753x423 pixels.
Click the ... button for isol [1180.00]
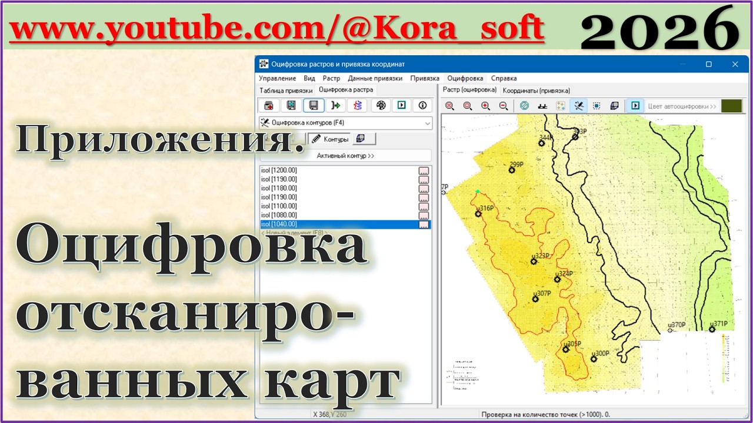424,188
